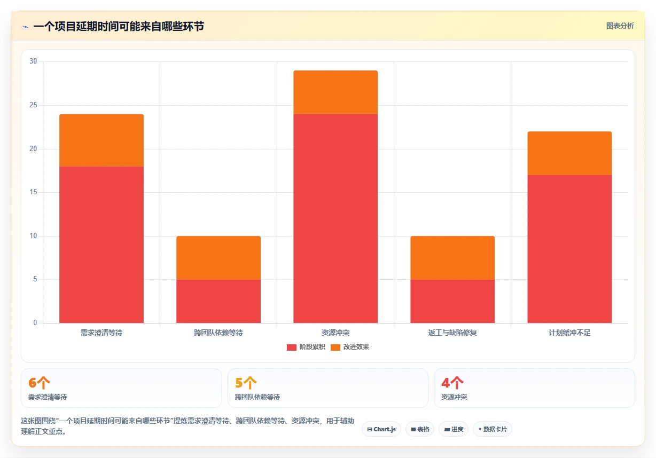Click red 计划缓冲不足 bar segment
This screenshot has width=656, height=458.
(569, 249)
